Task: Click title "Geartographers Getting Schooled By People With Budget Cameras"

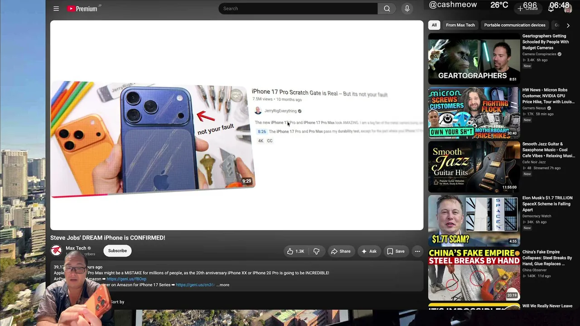Action: click(546, 42)
